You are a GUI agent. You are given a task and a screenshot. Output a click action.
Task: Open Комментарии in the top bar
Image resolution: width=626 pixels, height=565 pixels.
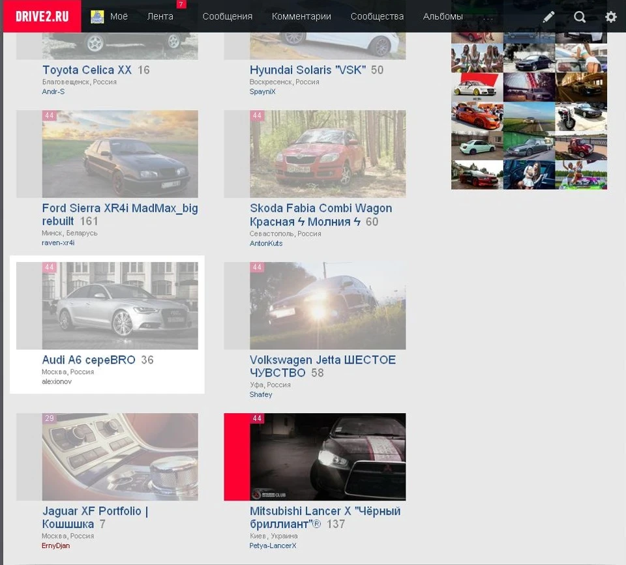[x=301, y=17]
